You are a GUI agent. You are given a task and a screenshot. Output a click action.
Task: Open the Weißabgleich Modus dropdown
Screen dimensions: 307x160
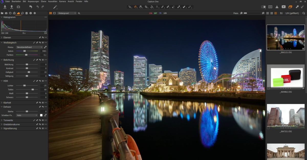pyautogui.click(x=29, y=47)
